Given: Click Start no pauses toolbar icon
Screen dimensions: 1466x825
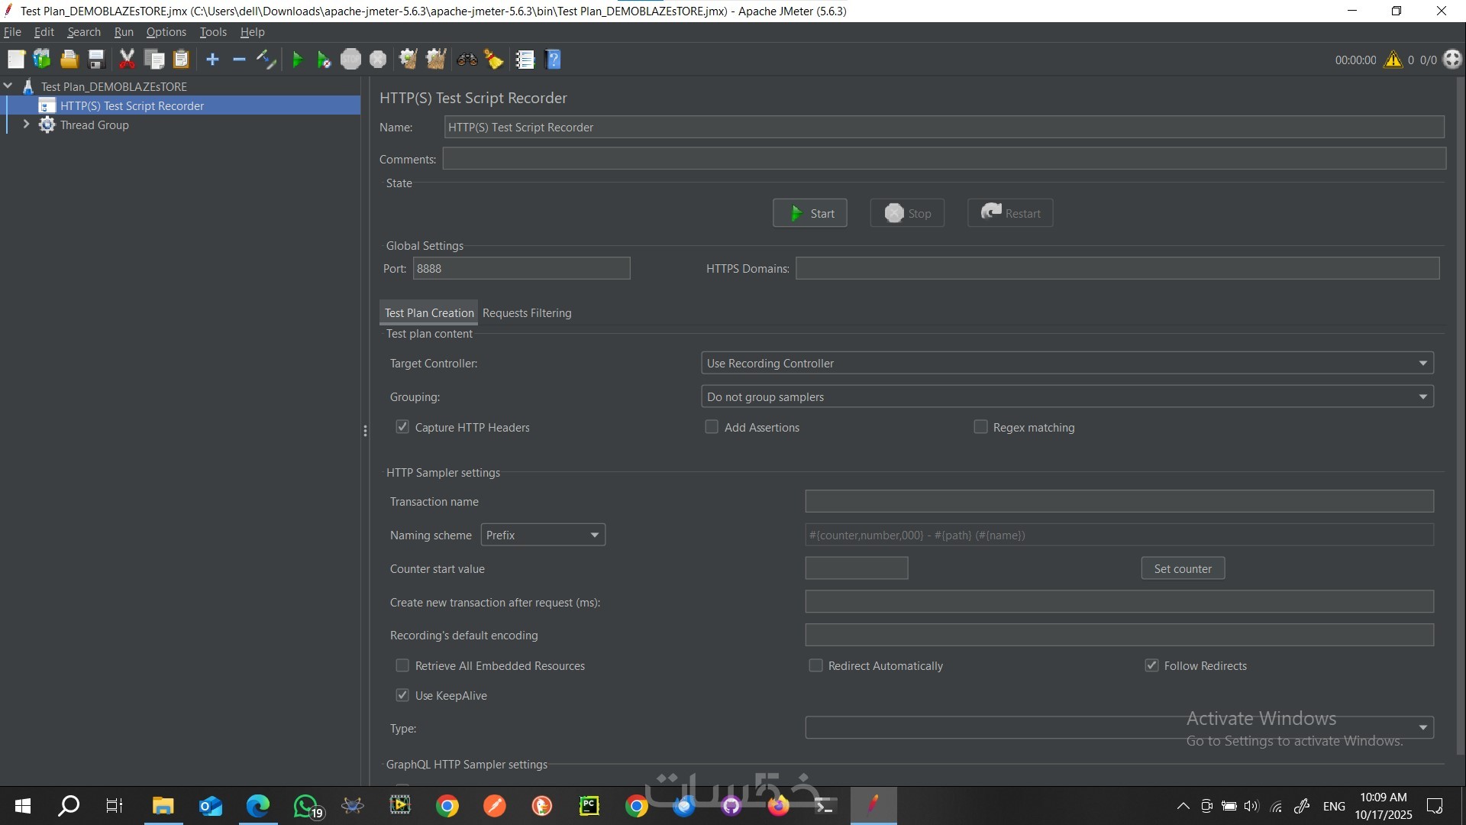Looking at the screenshot, I should (x=324, y=60).
